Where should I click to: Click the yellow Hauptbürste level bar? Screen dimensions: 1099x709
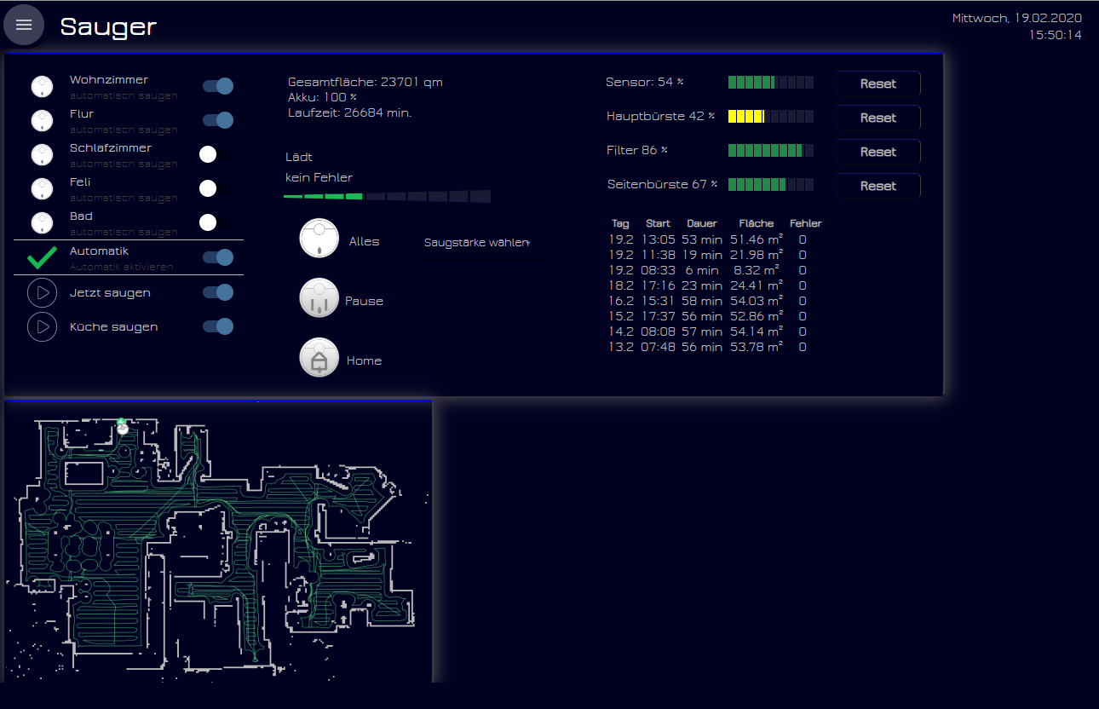pos(771,117)
